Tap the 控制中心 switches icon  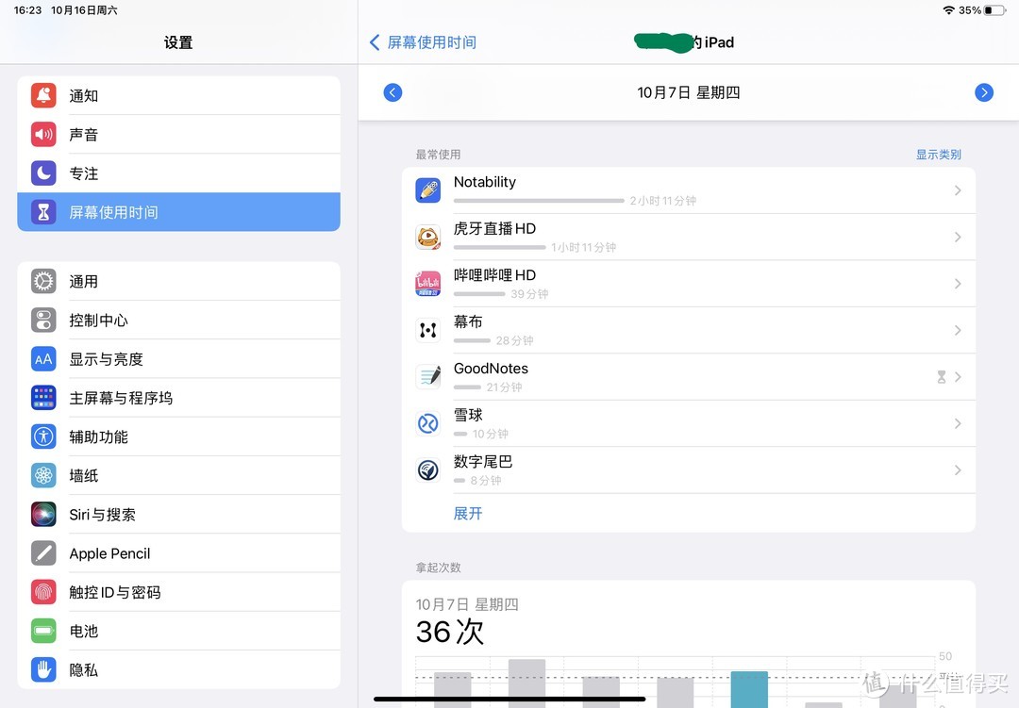(43, 321)
